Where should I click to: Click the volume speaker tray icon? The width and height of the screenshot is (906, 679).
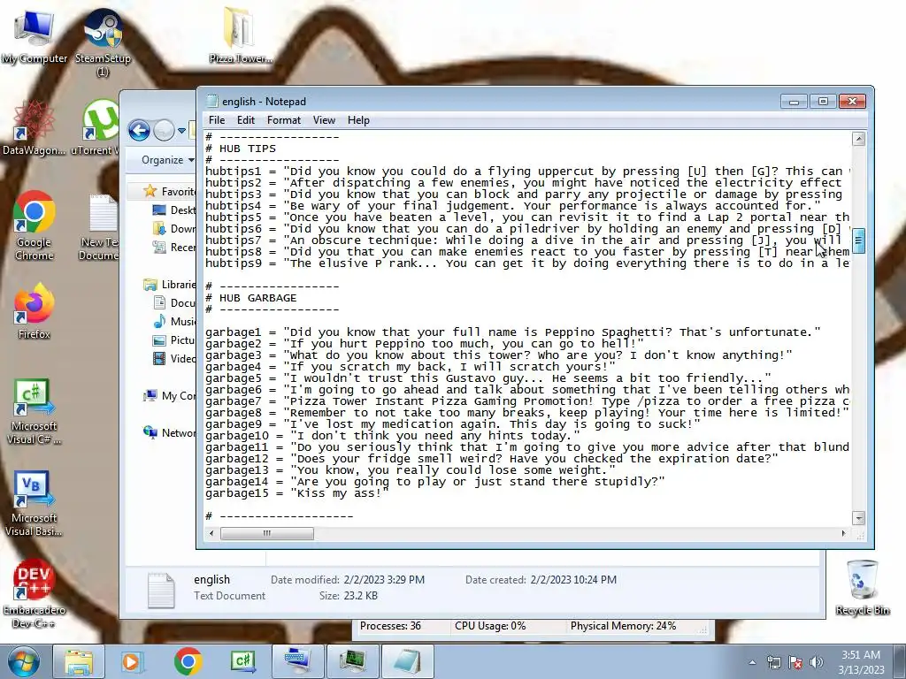click(817, 662)
